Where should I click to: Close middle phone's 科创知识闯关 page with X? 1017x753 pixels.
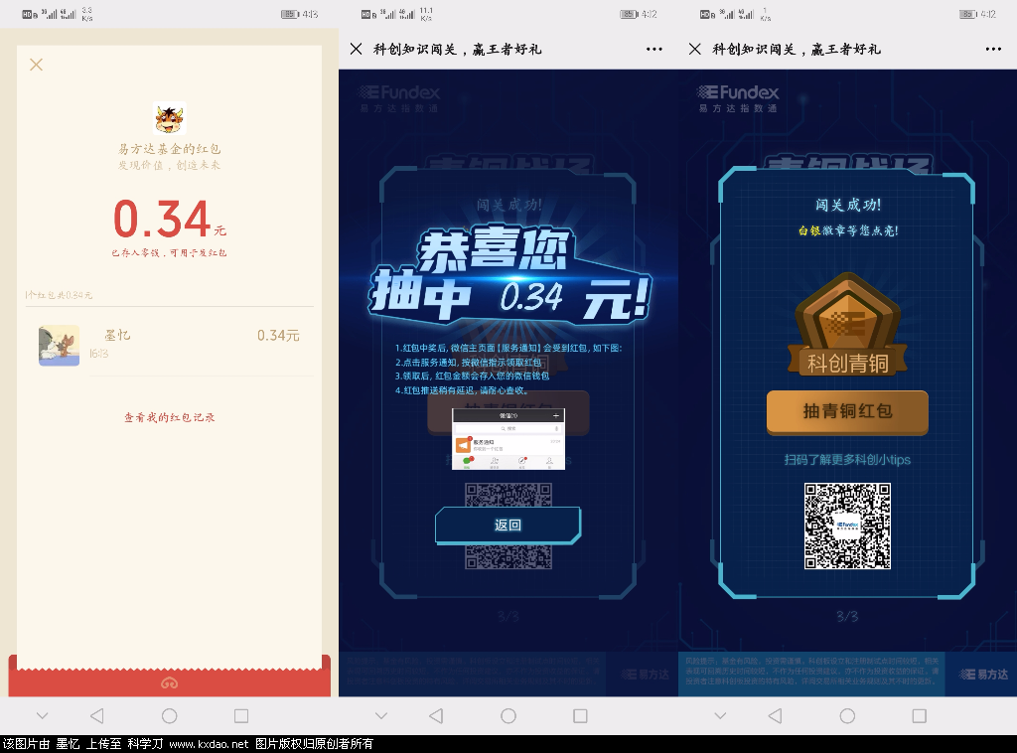[x=357, y=49]
